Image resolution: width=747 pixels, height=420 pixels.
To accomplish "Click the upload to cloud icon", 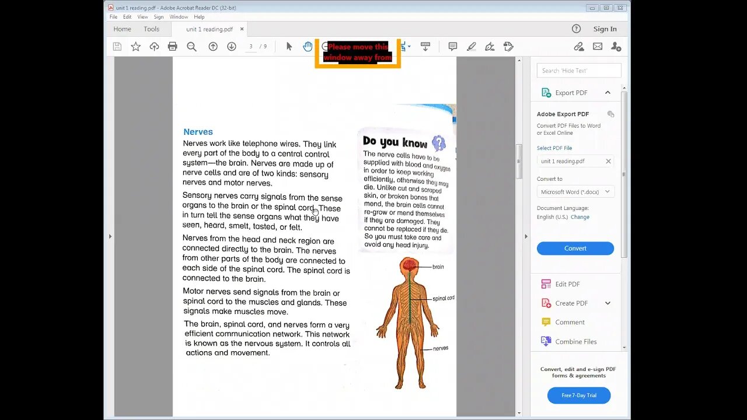I will tap(155, 47).
